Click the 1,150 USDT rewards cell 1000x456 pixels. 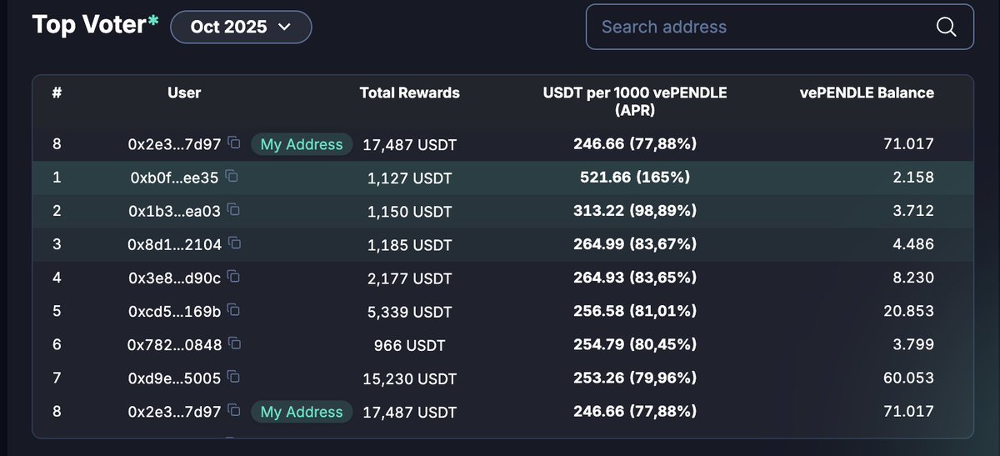[x=410, y=212]
